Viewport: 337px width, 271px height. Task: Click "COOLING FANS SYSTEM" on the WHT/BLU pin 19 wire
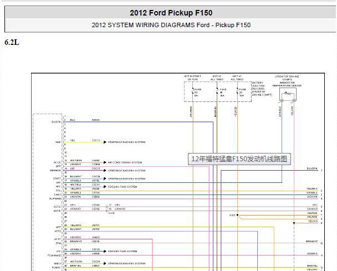(122, 187)
